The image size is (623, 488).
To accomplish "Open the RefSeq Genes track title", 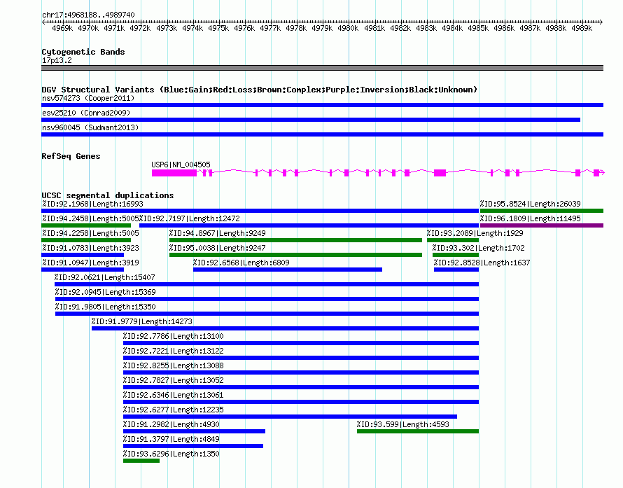I will (x=71, y=156).
